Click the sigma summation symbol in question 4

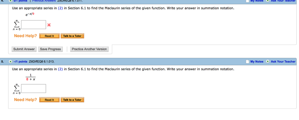click(x=17, y=24)
